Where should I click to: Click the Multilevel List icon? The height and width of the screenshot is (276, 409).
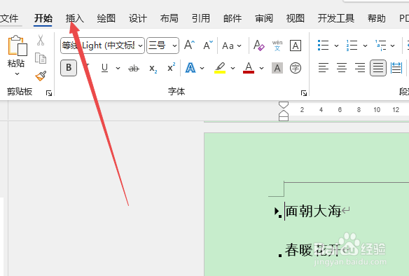381,46
